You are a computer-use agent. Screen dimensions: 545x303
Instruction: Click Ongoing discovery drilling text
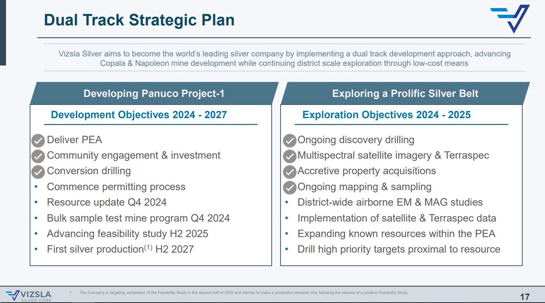356,140
